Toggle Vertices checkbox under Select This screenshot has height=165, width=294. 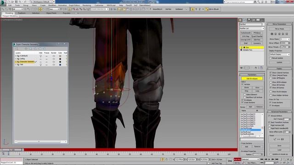point(243,84)
